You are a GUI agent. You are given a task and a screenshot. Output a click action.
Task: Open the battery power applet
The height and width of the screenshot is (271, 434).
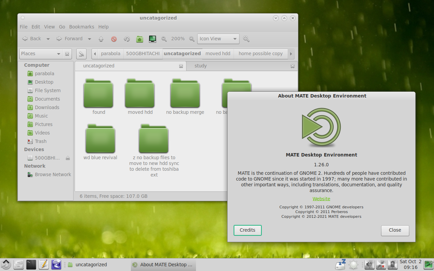click(392, 265)
